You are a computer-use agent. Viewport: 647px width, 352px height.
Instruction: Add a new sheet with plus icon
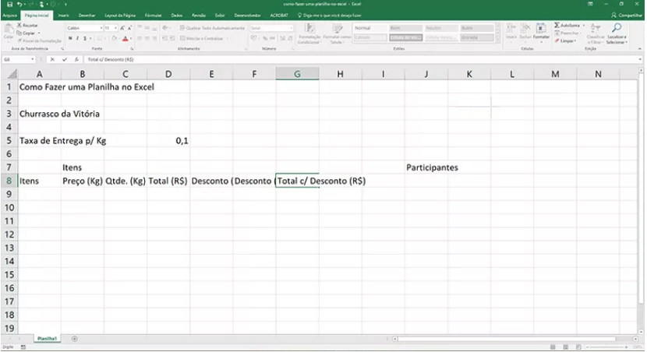tap(75, 339)
